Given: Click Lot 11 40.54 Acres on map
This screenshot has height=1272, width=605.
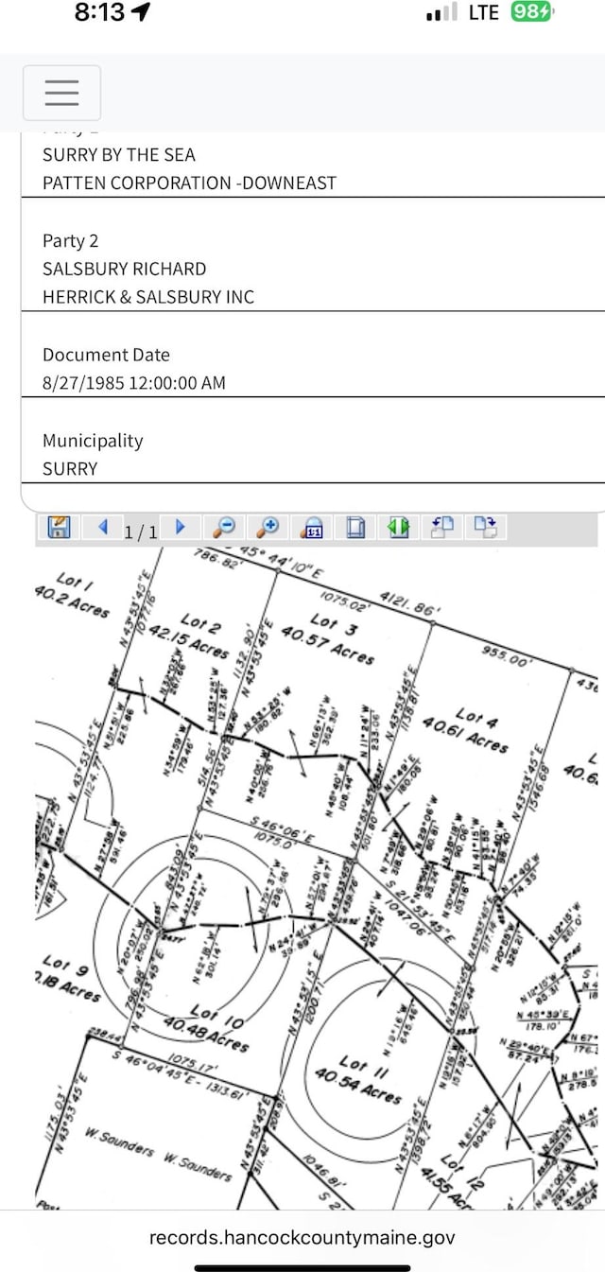Looking at the screenshot, I should click(357, 1078).
